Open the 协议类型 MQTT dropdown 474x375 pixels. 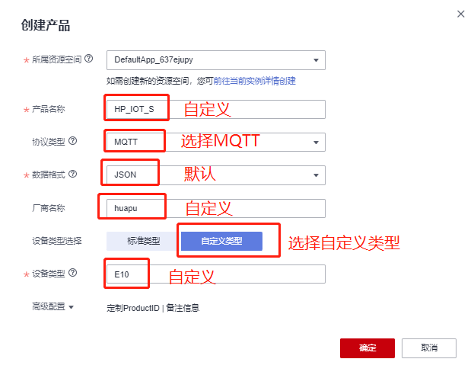coord(315,142)
